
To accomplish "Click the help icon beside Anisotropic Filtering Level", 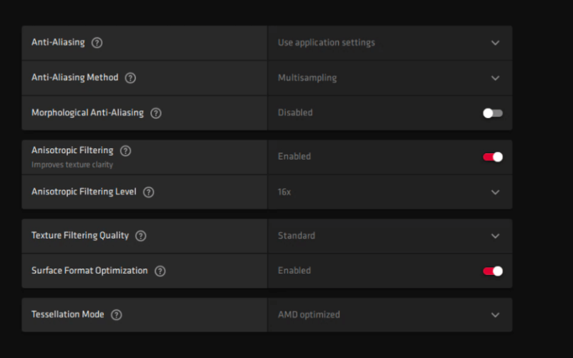I will (148, 192).
